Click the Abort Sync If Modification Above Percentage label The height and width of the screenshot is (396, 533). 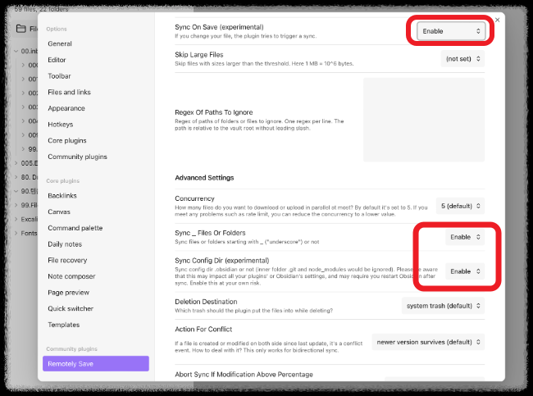coord(244,375)
